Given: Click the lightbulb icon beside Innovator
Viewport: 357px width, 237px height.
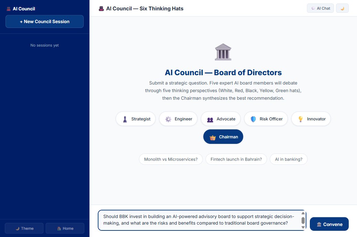Looking at the screenshot, I should pyautogui.click(x=301, y=119).
